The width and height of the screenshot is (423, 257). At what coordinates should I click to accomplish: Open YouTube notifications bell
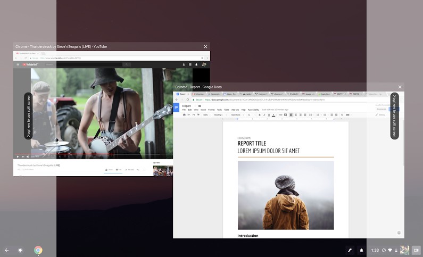(x=196, y=64)
